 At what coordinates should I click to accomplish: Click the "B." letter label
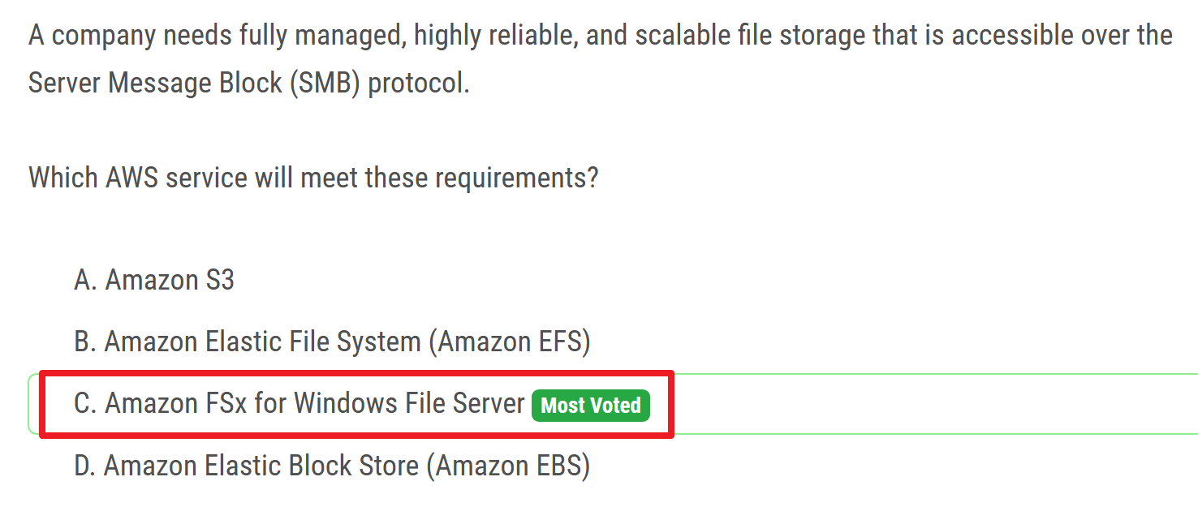coord(85,342)
